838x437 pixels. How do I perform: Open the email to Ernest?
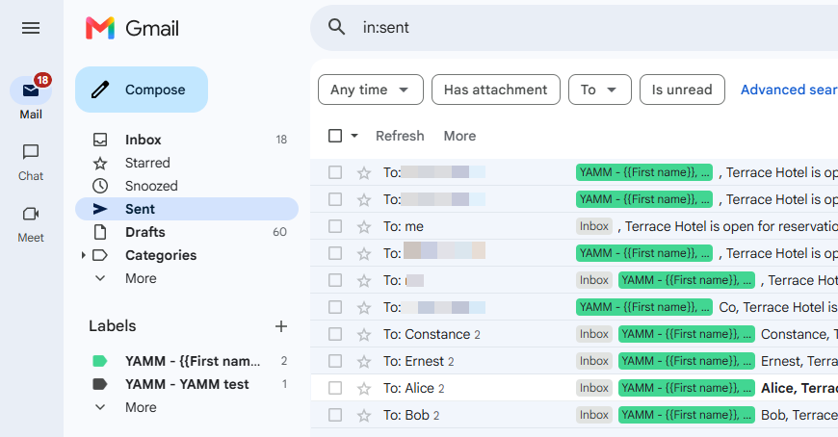(x=574, y=361)
